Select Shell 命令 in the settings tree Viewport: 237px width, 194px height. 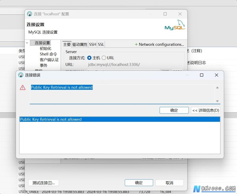coord(48,54)
